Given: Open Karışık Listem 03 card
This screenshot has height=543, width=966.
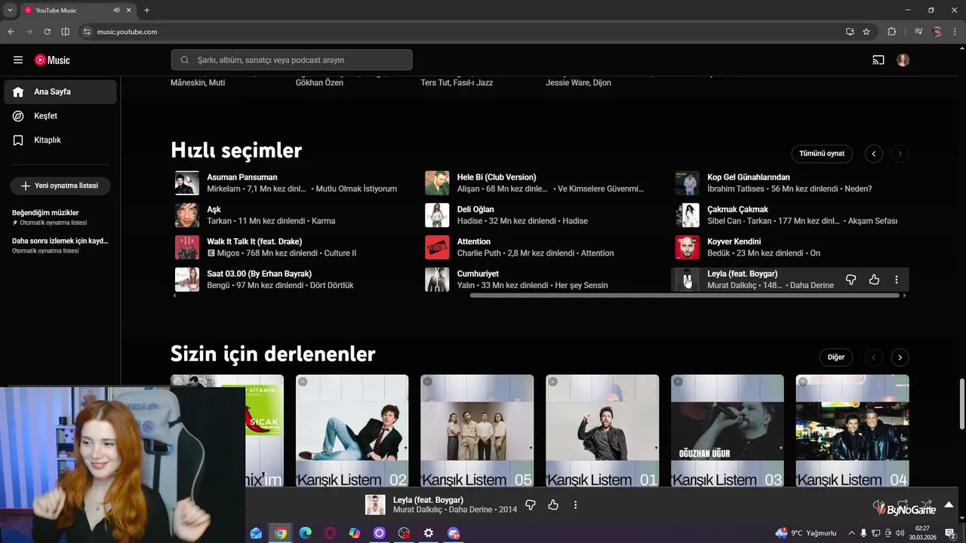Looking at the screenshot, I should [x=728, y=431].
